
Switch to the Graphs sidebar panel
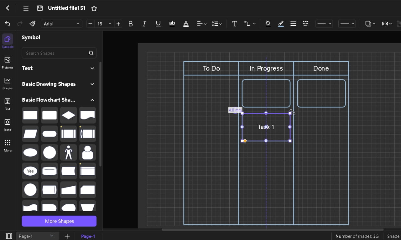8,83
